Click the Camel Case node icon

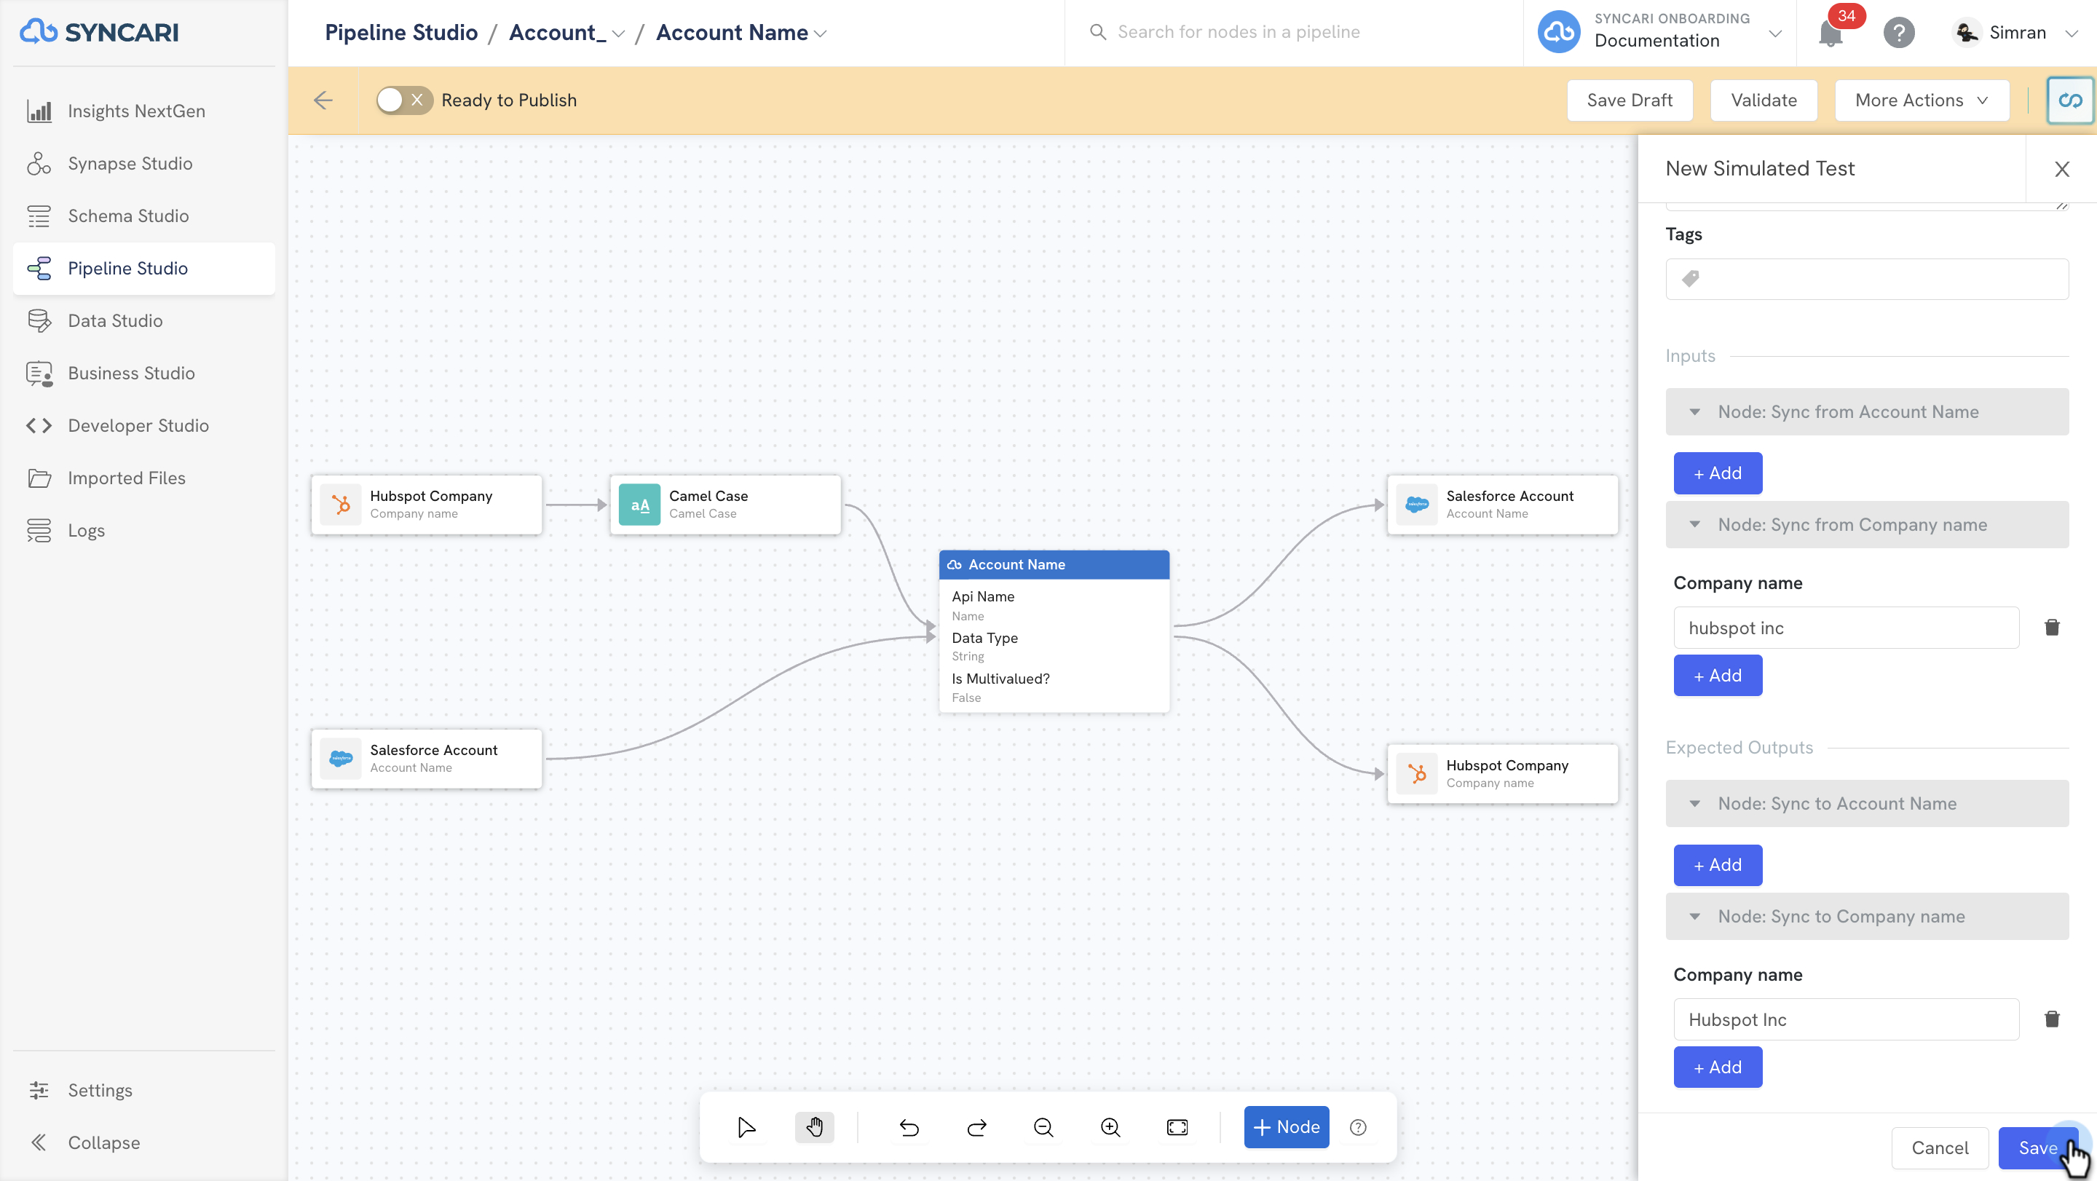640,505
